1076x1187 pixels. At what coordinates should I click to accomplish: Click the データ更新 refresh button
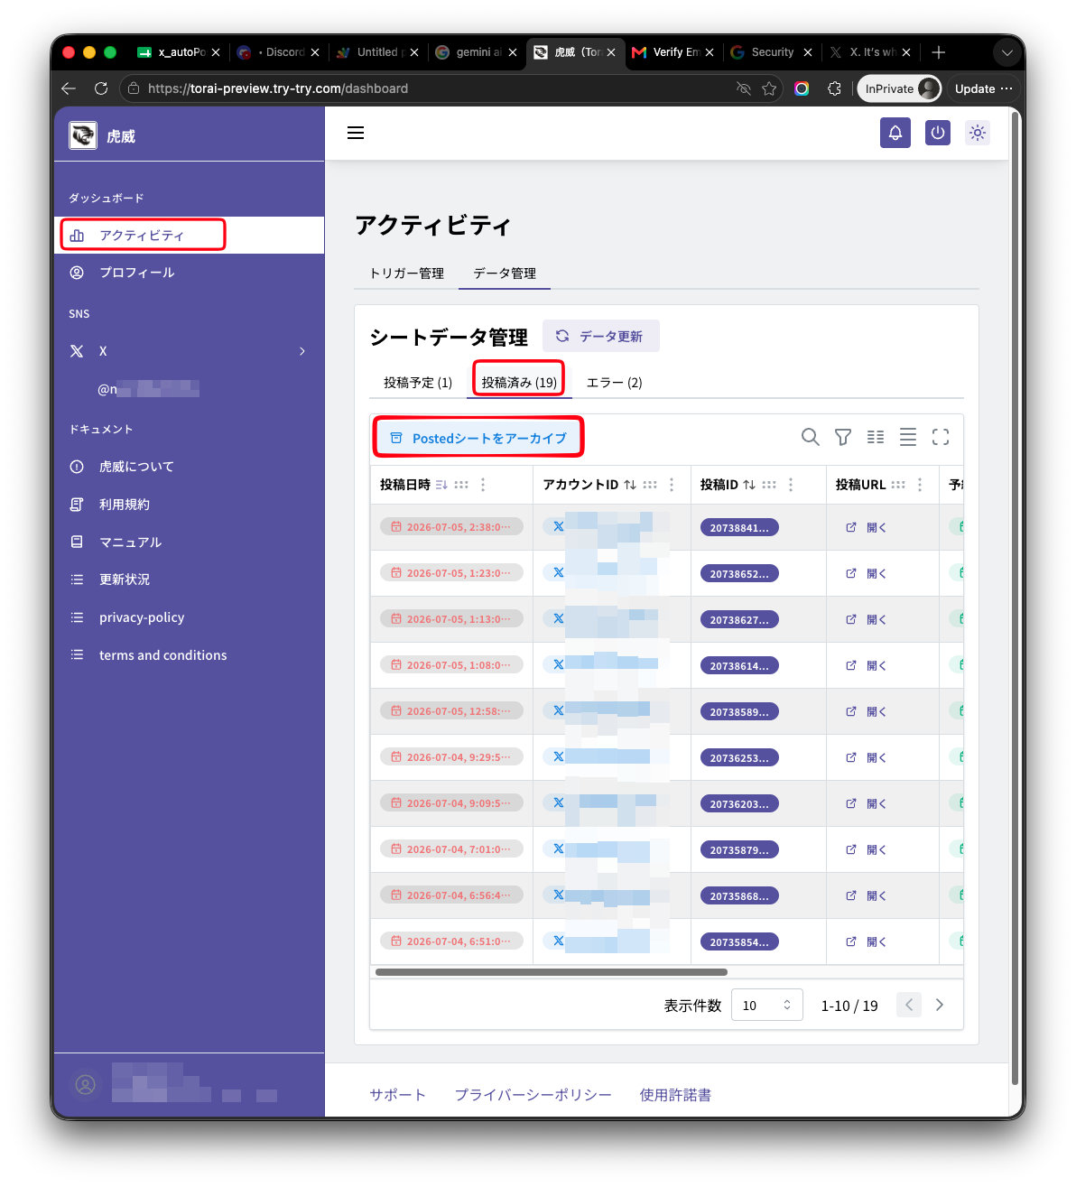tap(600, 336)
